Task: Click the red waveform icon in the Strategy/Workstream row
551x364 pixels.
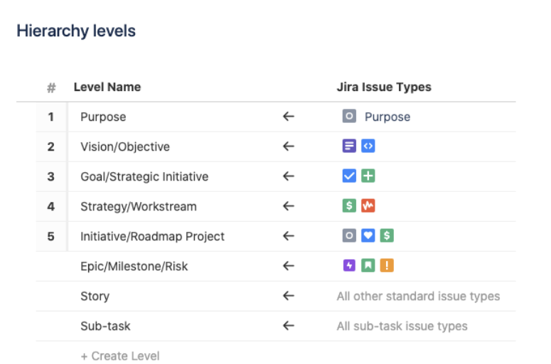Action: coord(368,206)
